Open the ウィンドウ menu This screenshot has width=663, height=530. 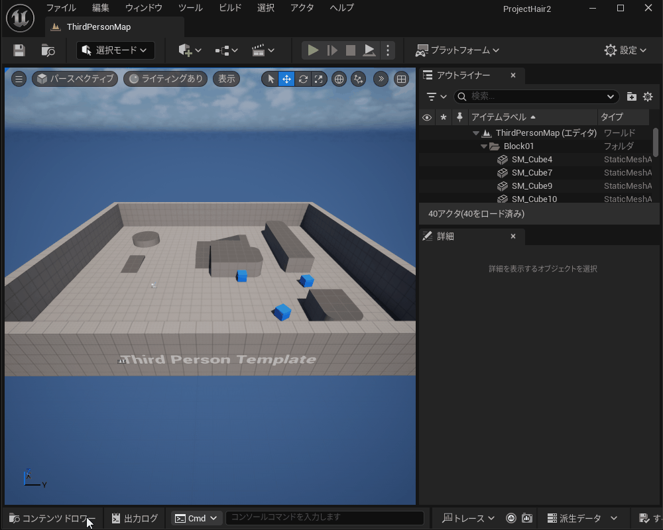(144, 8)
